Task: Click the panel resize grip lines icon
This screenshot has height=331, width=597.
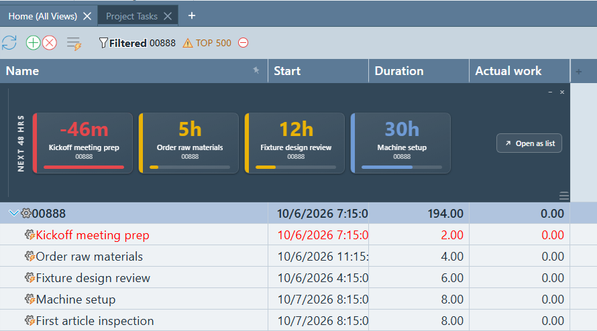Action: click(x=564, y=196)
